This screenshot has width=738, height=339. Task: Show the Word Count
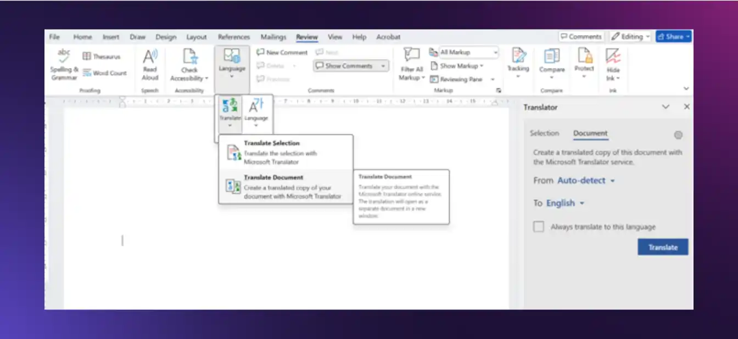105,73
